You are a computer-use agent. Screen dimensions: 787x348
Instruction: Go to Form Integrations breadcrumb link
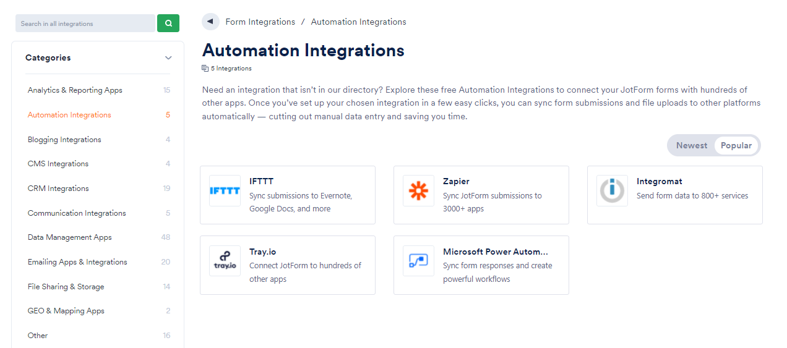click(260, 22)
